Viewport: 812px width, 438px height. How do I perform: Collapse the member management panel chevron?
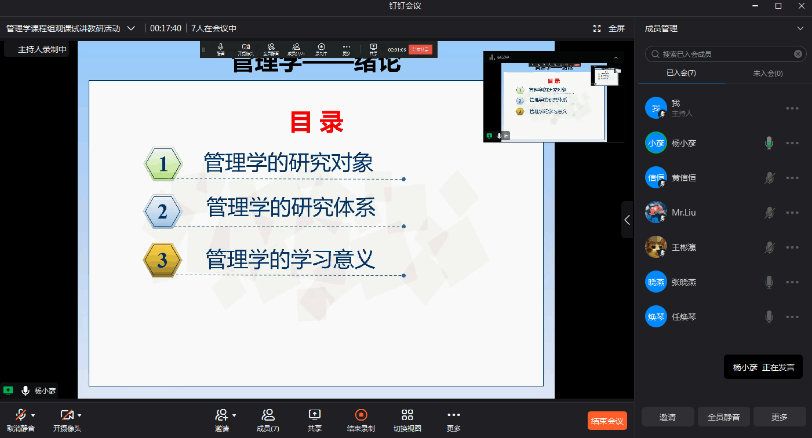click(800, 28)
